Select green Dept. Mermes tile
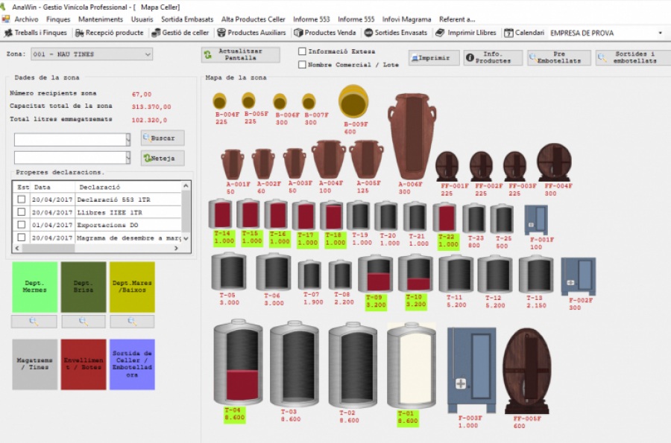The image size is (671, 443). click(34, 287)
